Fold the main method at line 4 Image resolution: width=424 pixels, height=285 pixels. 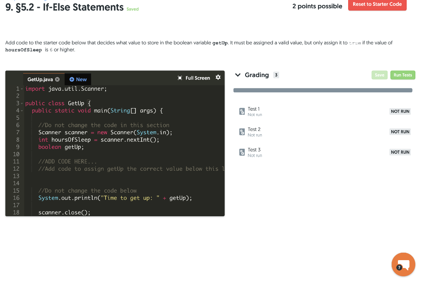[x=22, y=111]
